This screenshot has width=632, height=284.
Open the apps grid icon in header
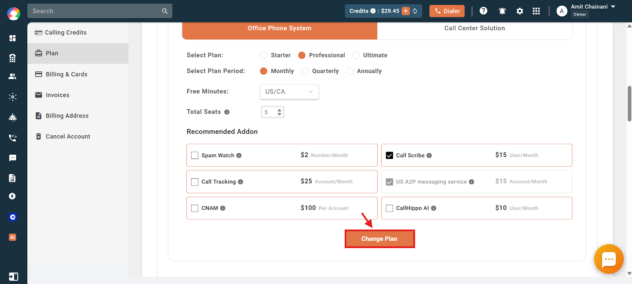coord(536,11)
